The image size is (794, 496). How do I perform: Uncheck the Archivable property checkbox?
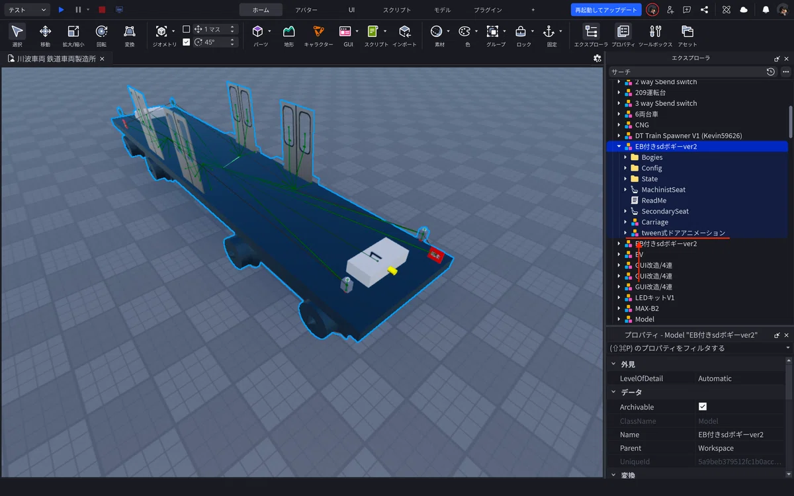(703, 407)
